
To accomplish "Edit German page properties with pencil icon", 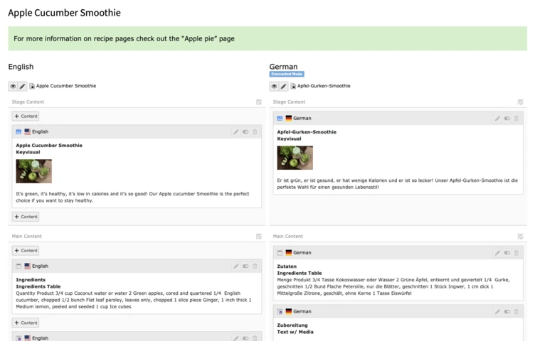I will [283, 86].
